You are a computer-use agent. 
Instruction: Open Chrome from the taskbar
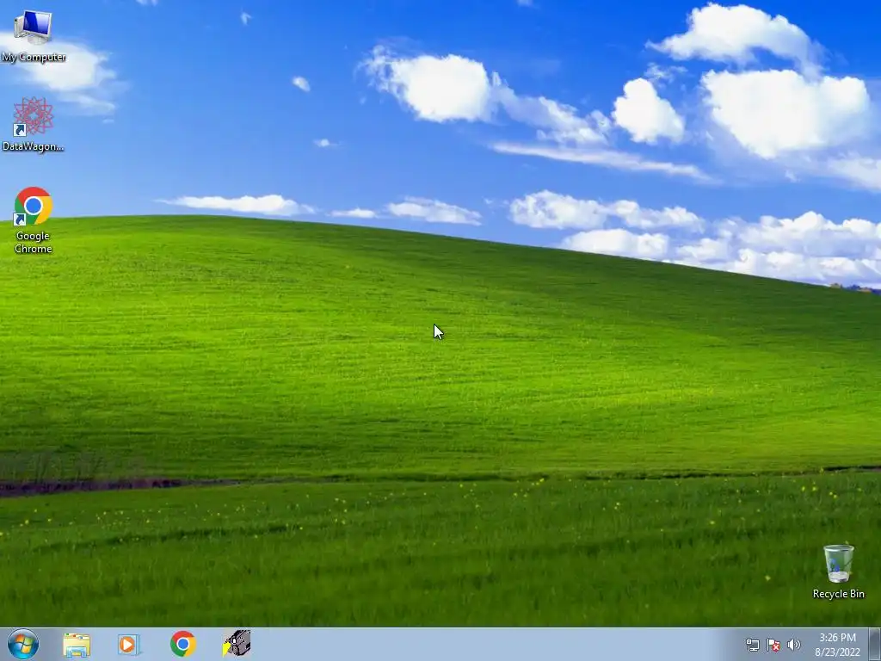[x=183, y=644]
